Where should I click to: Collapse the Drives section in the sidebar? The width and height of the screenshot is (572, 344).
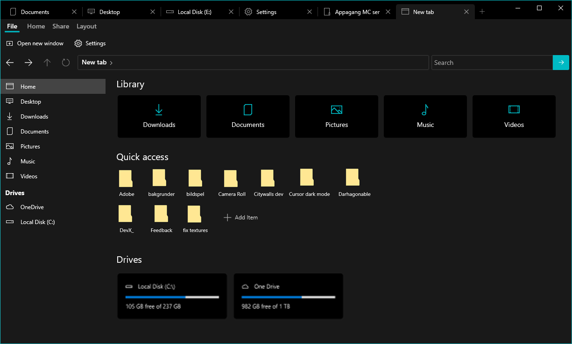(14, 193)
